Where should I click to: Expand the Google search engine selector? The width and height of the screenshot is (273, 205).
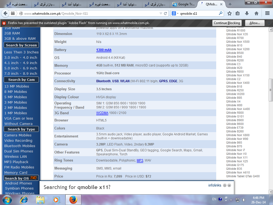tap(175, 13)
